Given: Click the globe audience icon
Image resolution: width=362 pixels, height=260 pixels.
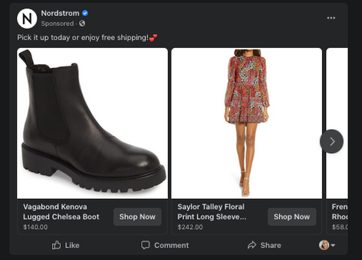Looking at the screenshot, I should click(82, 24).
